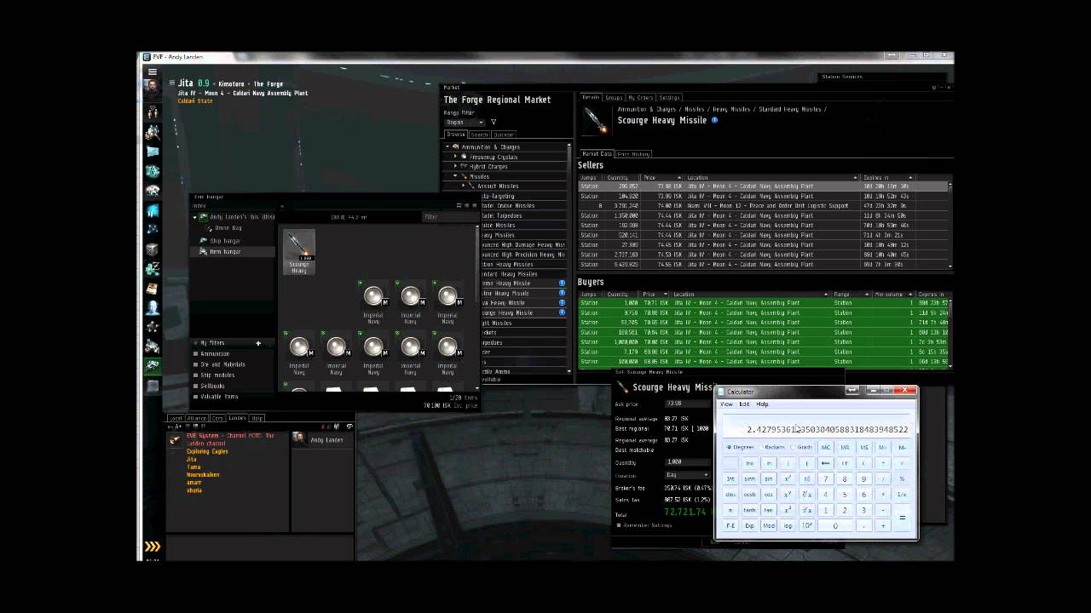This screenshot has width=1091, height=613.
Task: Toggle the Ammunition filter checkbox
Action: (x=195, y=354)
